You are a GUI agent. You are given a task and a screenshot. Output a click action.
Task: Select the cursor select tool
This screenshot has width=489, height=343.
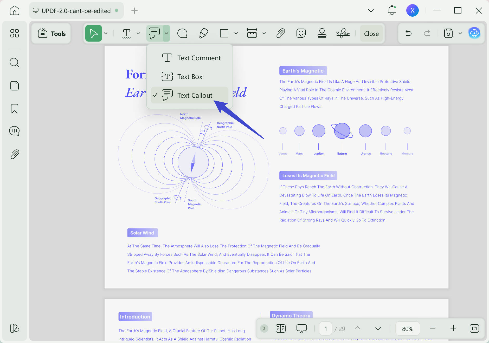click(94, 33)
